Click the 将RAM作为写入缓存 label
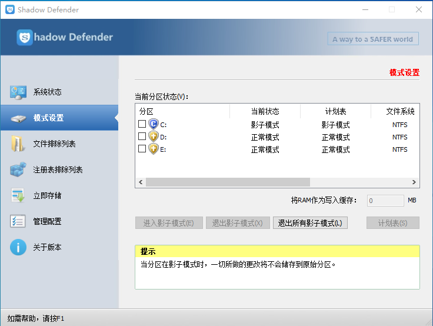 tap(324, 200)
